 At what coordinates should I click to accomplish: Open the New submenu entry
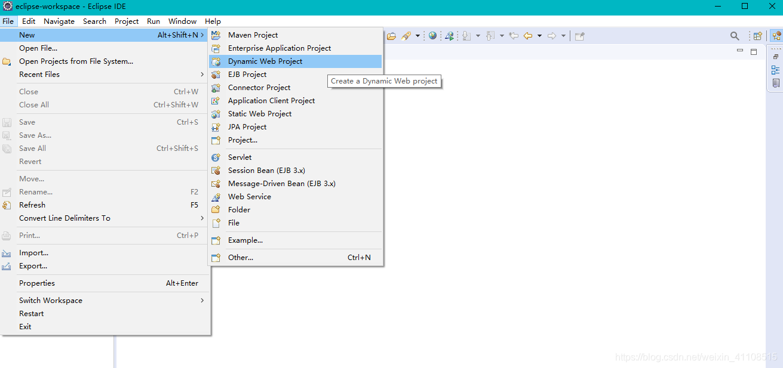105,35
